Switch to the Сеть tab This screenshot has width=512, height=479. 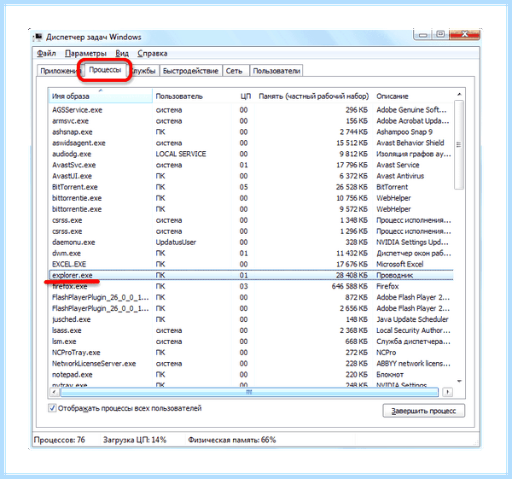click(235, 71)
